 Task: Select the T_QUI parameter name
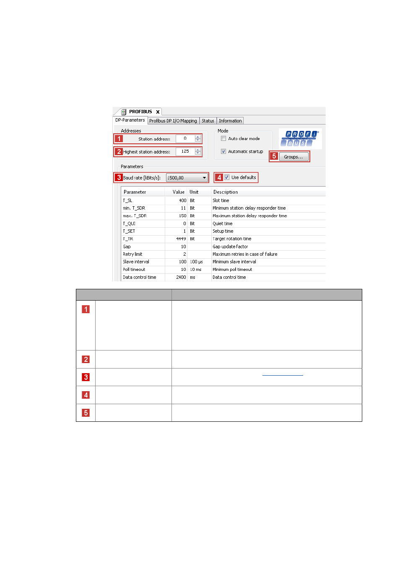tap(129, 223)
